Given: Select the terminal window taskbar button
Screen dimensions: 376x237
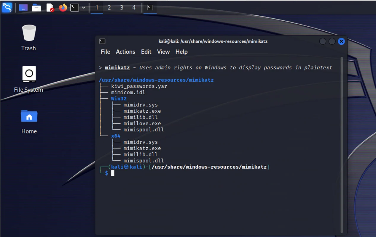Looking at the screenshot, I should tap(150, 8).
